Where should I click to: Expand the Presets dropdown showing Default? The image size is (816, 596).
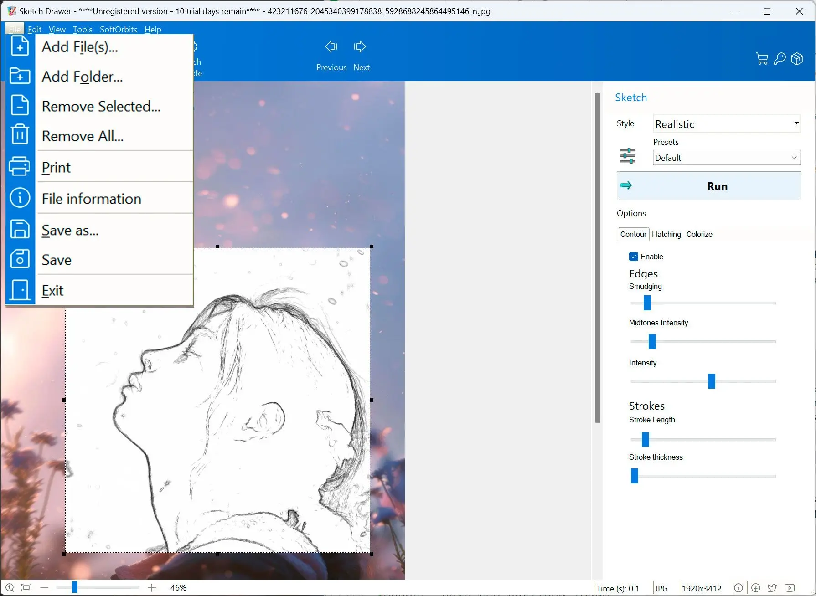coord(727,158)
